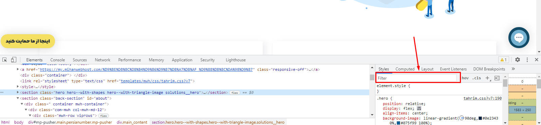
Task: Select the Styles tab
Action: (x=384, y=69)
